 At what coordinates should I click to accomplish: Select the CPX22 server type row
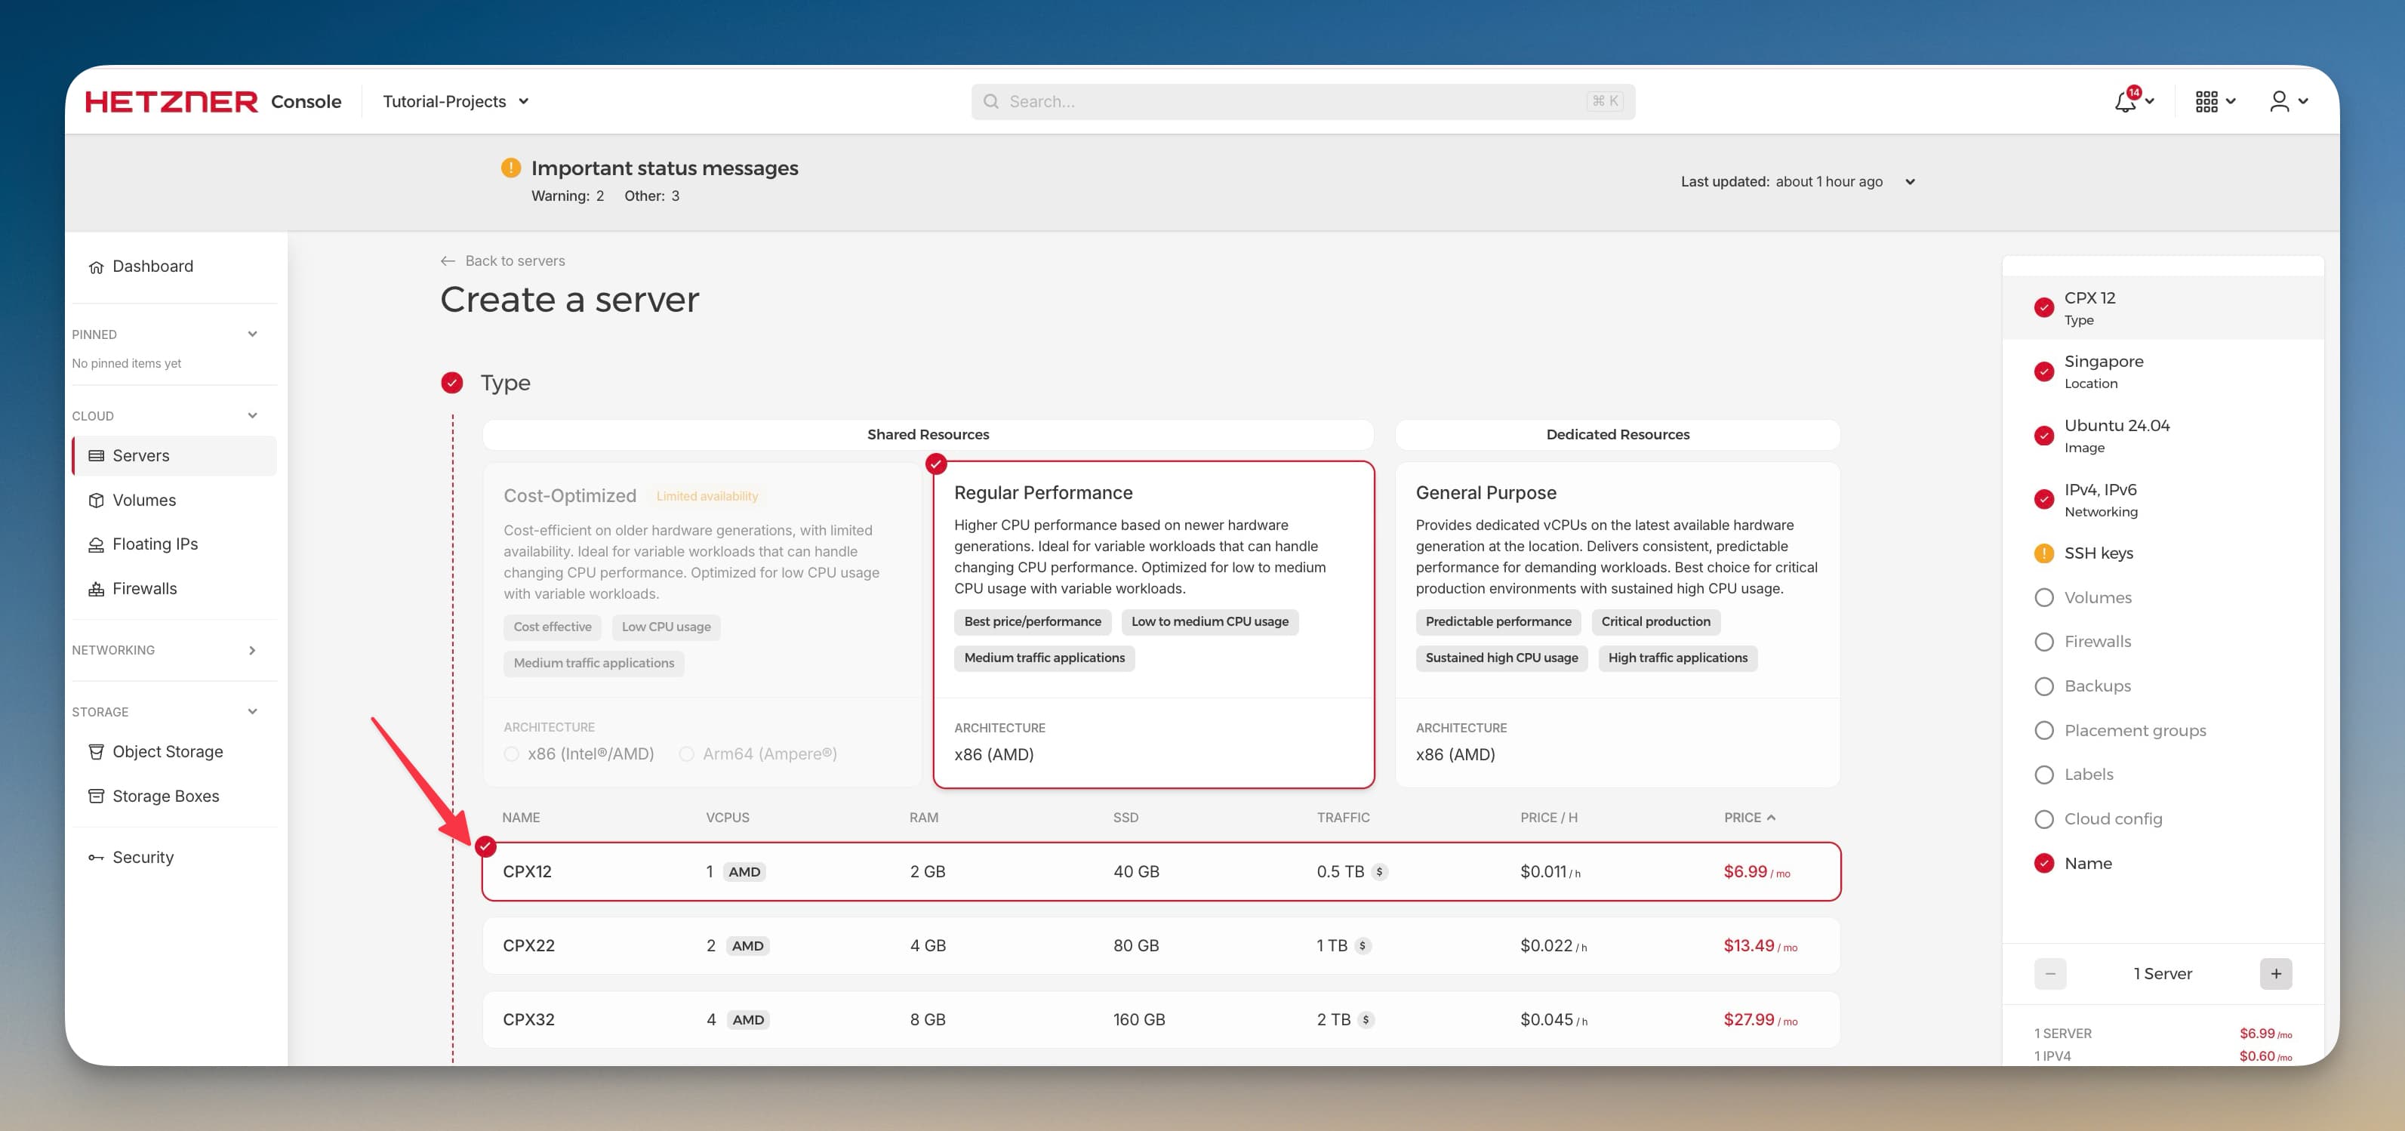[x=1160, y=945]
